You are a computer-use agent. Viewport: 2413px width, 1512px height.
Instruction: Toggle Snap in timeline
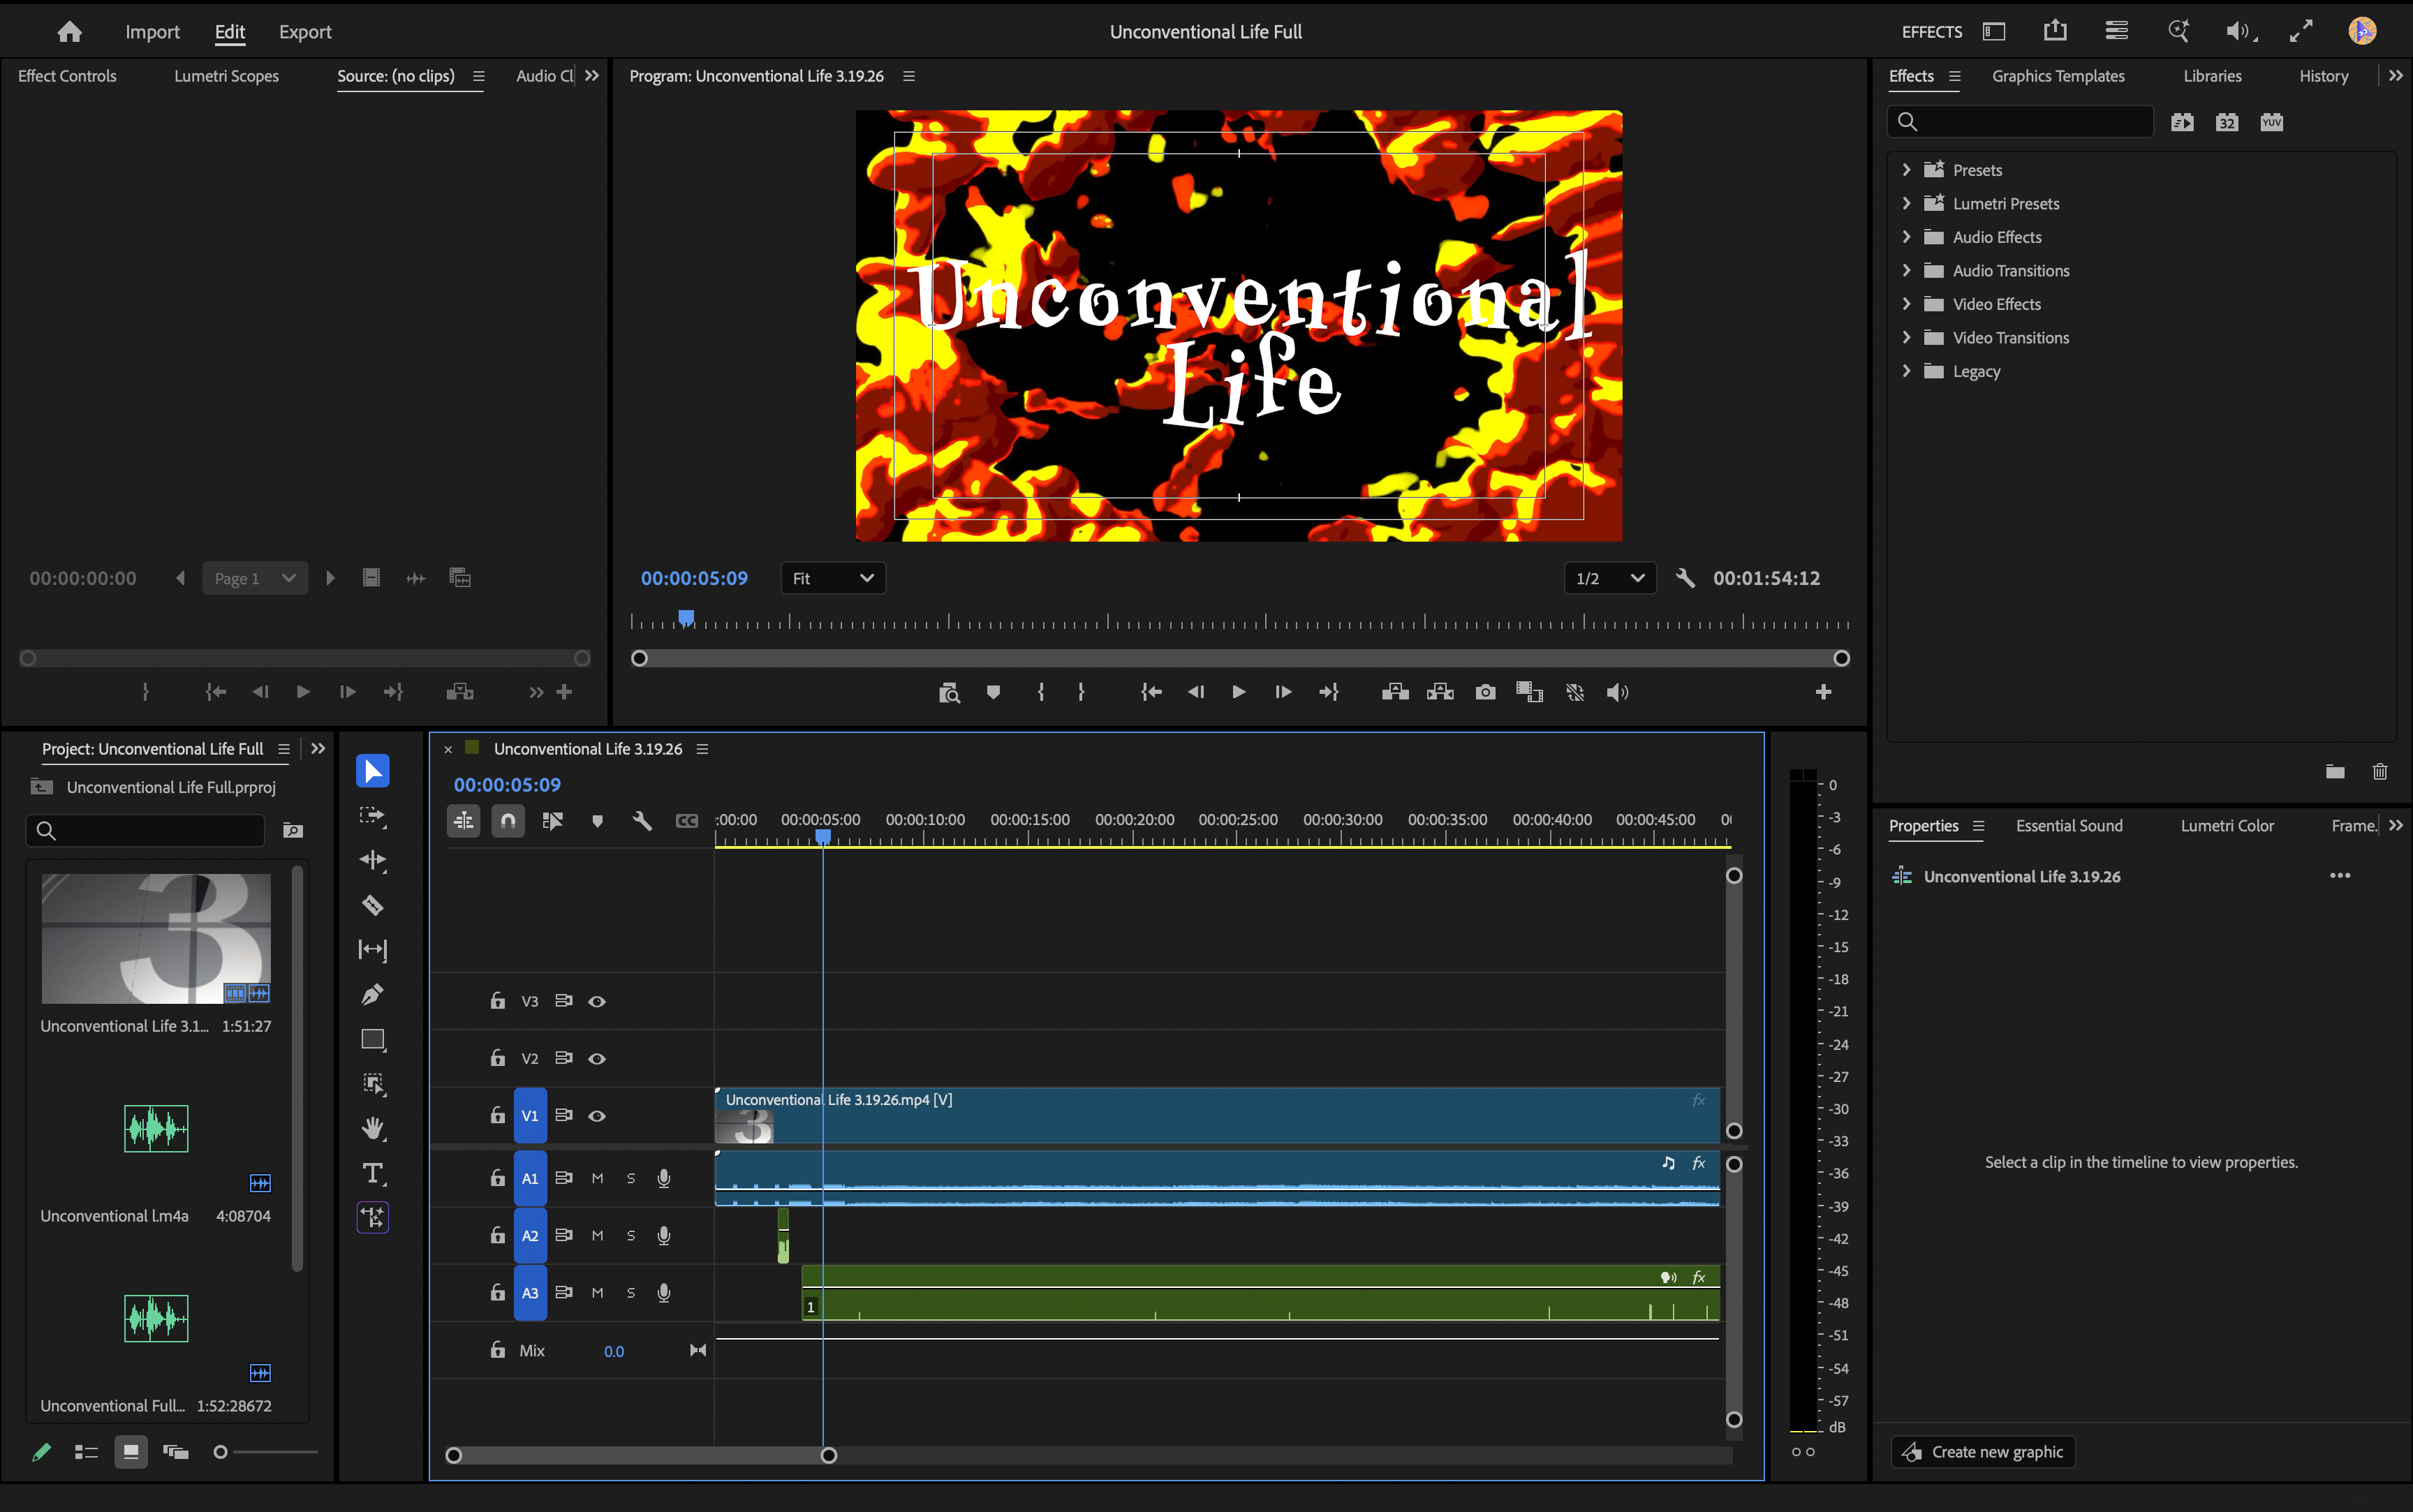click(x=508, y=821)
